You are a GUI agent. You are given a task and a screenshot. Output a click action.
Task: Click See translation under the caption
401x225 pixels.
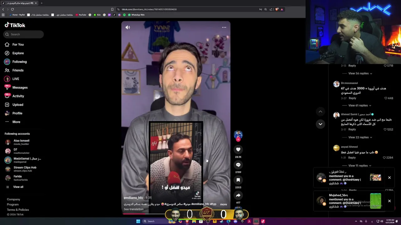(133, 209)
